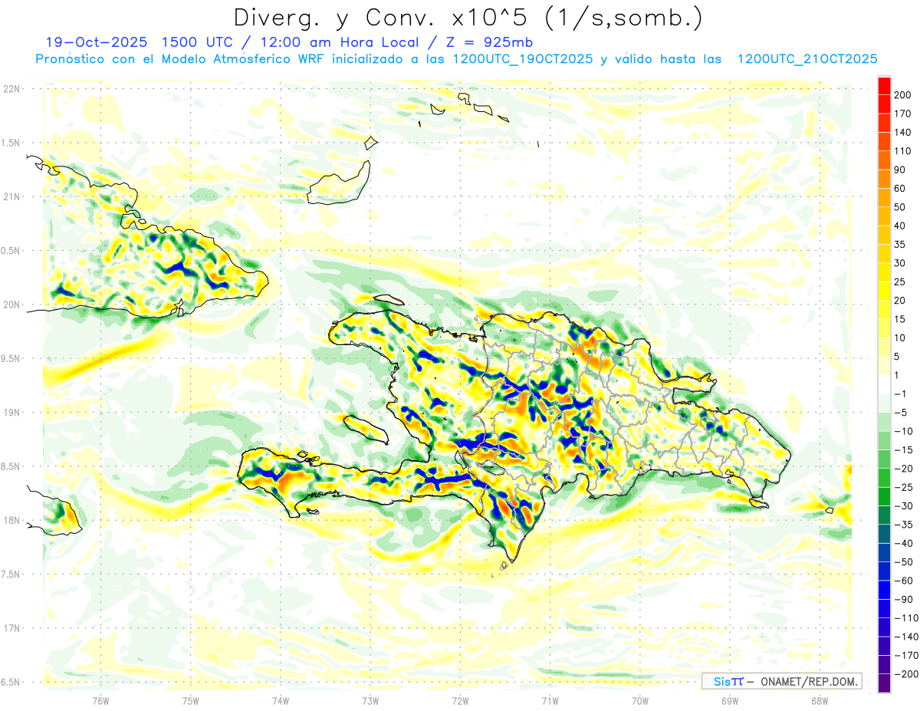Click the '17N' latitude label
The width and height of the screenshot is (920, 711).
(12, 628)
